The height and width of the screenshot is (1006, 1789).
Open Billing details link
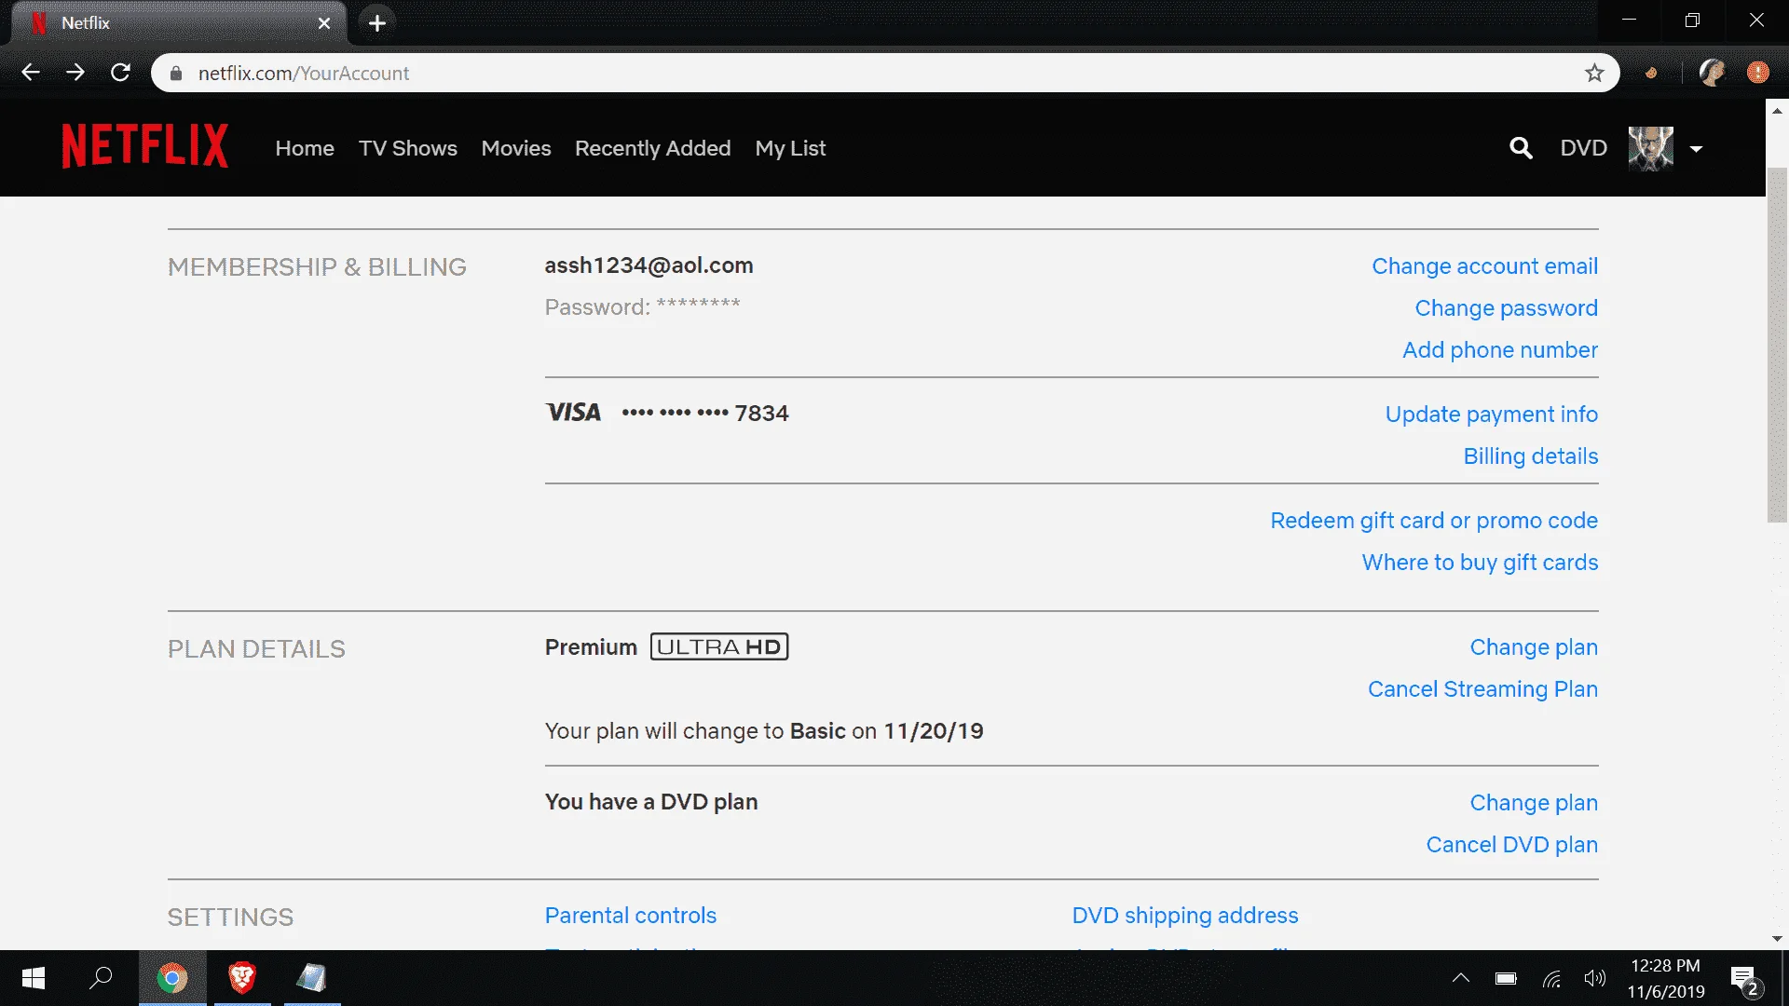1530,456
